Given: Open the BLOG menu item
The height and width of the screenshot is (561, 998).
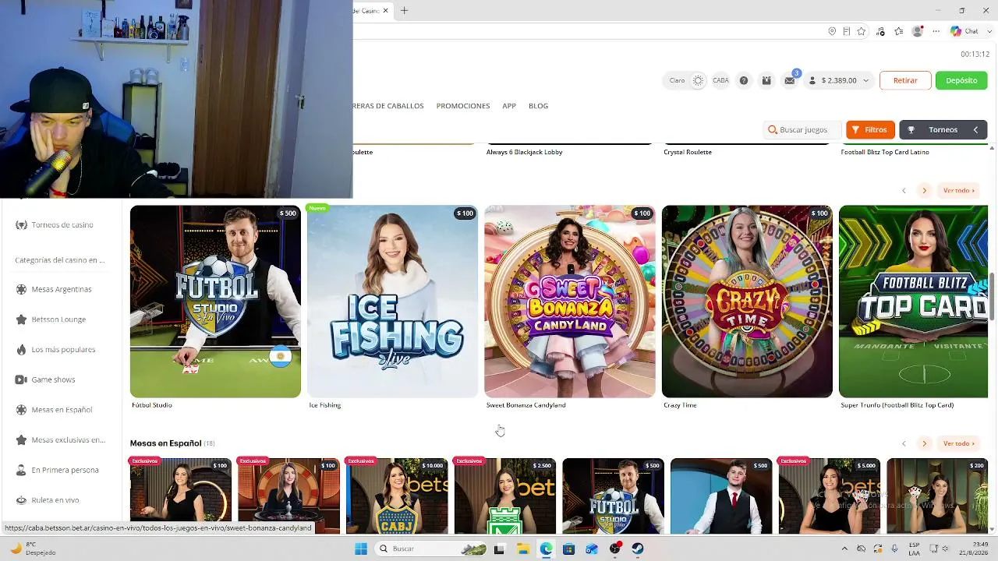Looking at the screenshot, I should [x=538, y=106].
